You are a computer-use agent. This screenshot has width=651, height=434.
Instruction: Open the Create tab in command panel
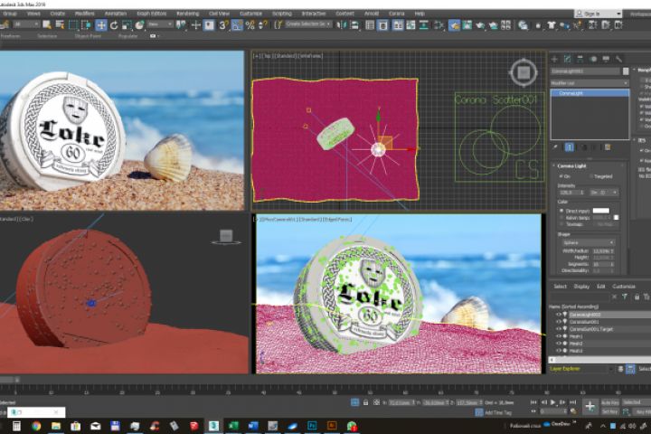[x=555, y=59]
